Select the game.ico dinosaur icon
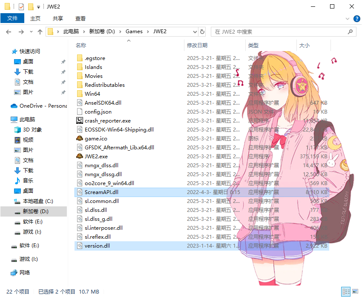 point(79,138)
